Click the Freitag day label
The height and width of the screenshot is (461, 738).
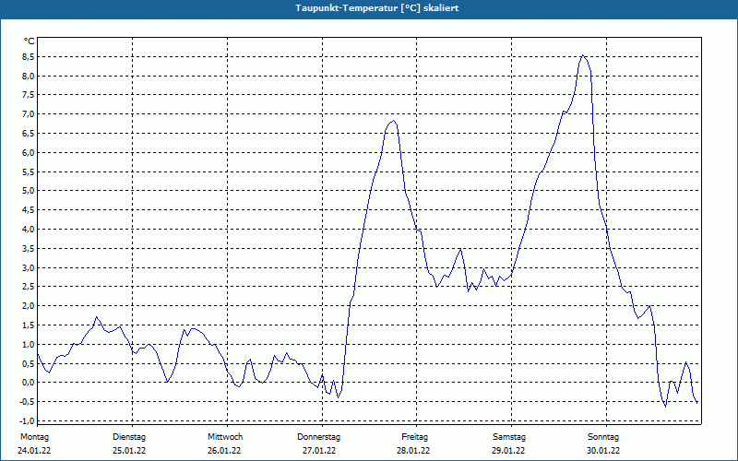coord(414,437)
